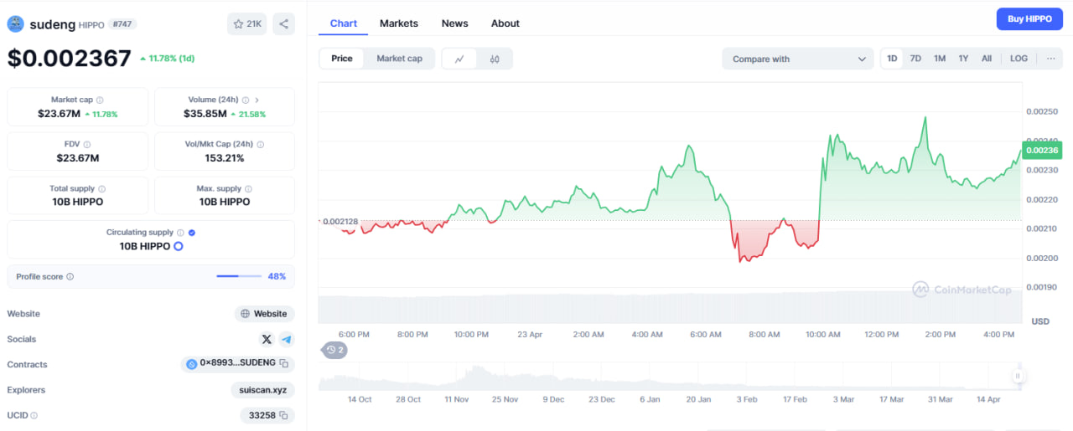Expand Volume (24h) details arrow
The image size is (1073, 431).
point(257,100)
